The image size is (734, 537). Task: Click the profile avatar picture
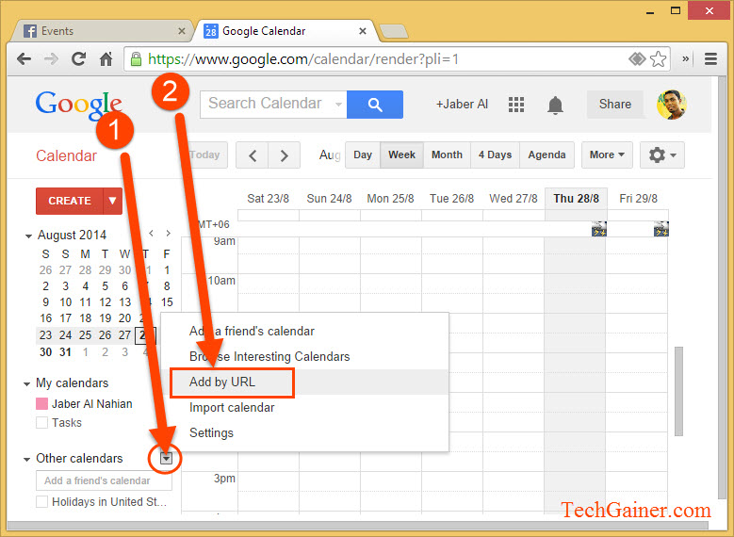[x=670, y=104]
